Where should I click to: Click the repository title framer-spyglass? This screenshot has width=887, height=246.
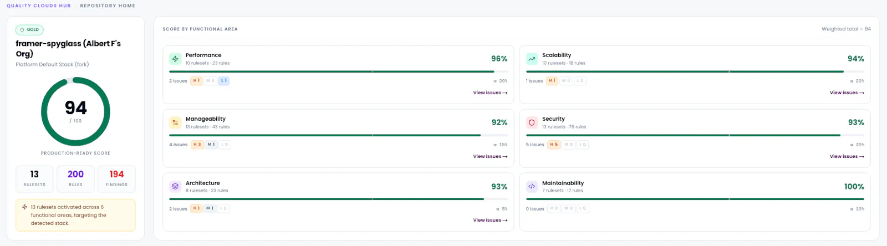68,48
